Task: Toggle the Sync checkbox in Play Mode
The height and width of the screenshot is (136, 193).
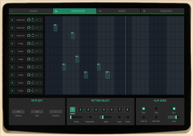Action: pyautogui.click(x=174, y=109)
